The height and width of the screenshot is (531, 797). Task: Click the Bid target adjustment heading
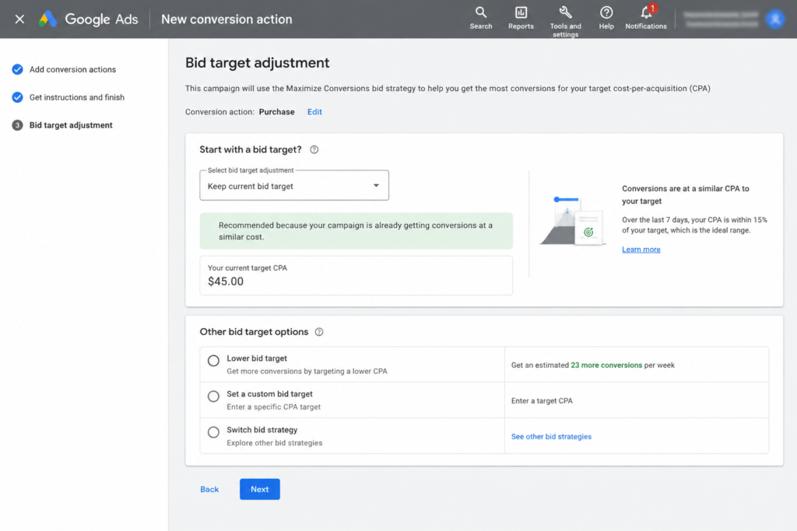(257, 63)
